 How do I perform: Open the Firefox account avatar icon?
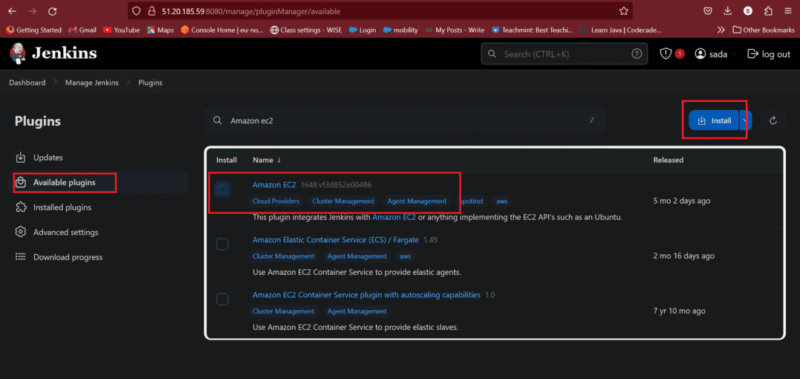[x=748, y=10]
